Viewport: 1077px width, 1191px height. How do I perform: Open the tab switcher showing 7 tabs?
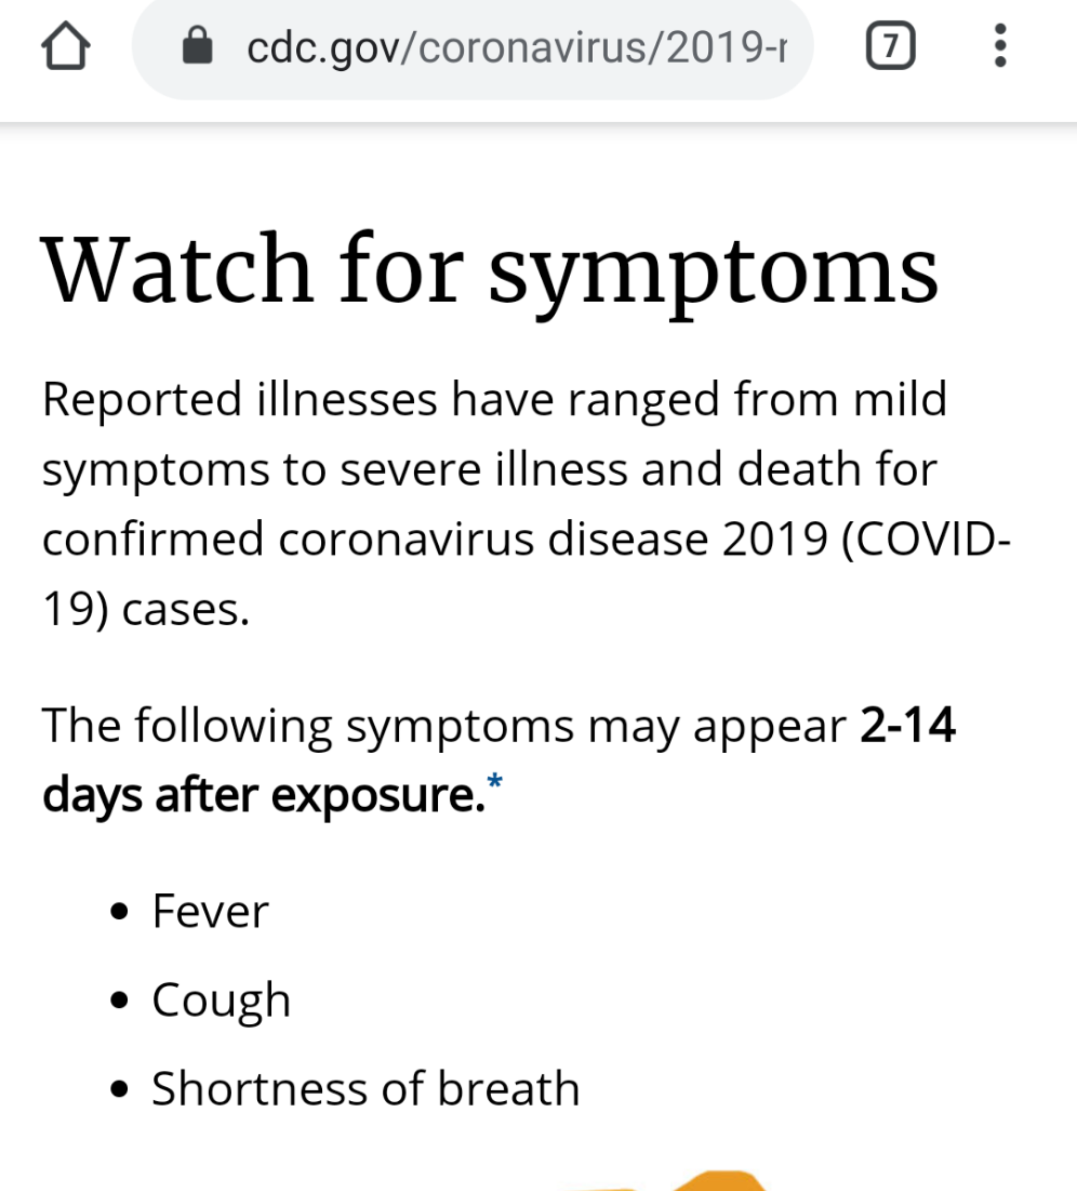(x=890, y=46)
